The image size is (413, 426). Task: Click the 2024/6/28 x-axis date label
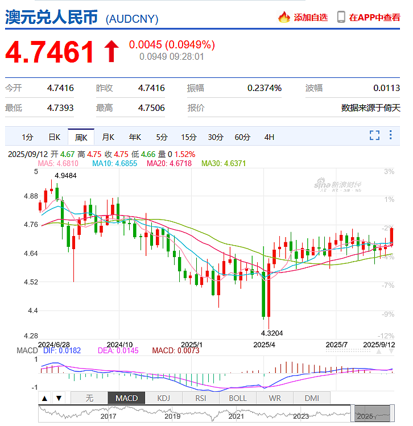pyautogui.click(x=54, y=345)
